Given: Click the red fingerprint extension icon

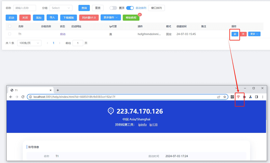Looking at the screenshot, I should tap(238, 97).
